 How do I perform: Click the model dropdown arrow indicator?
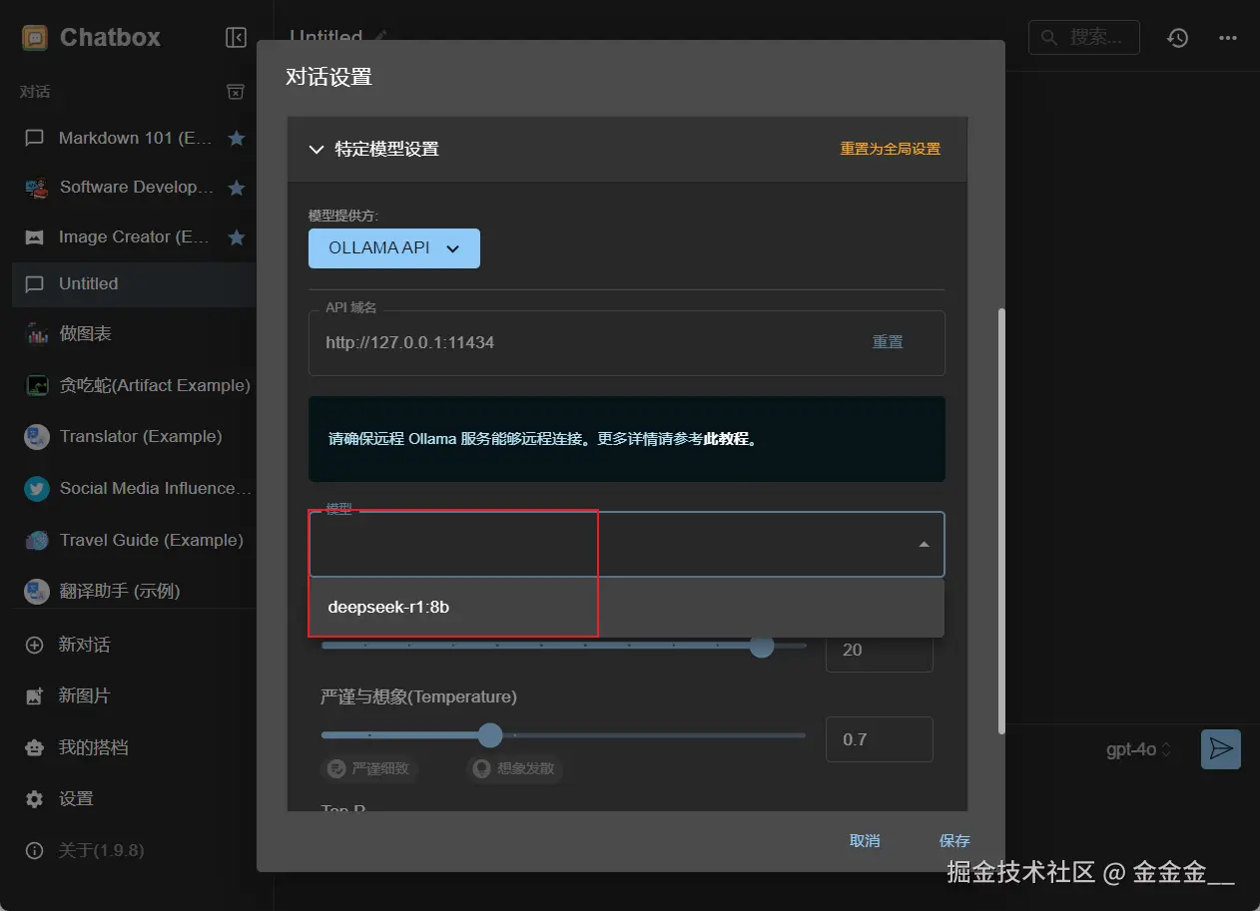(924, 544)
